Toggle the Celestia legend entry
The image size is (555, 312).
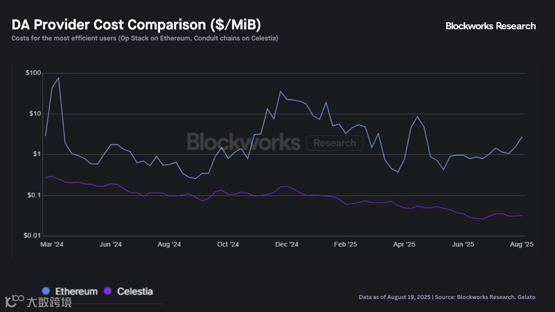tap(128, 291)
